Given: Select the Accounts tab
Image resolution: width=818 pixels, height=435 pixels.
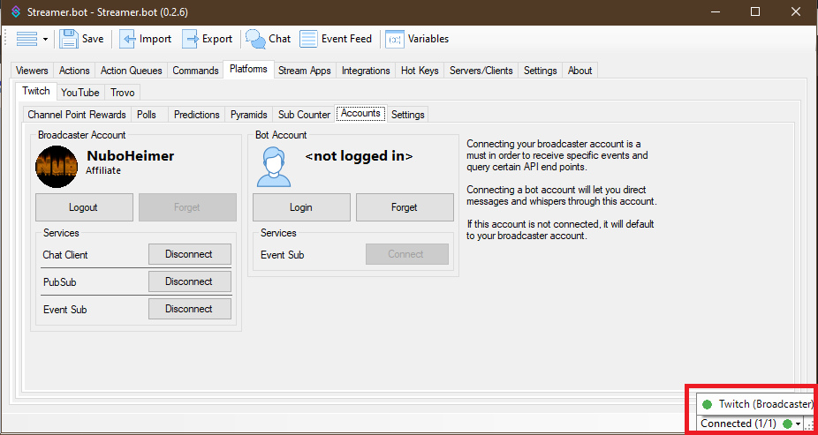Looking at the screenshot, I should tap(360, 113).
